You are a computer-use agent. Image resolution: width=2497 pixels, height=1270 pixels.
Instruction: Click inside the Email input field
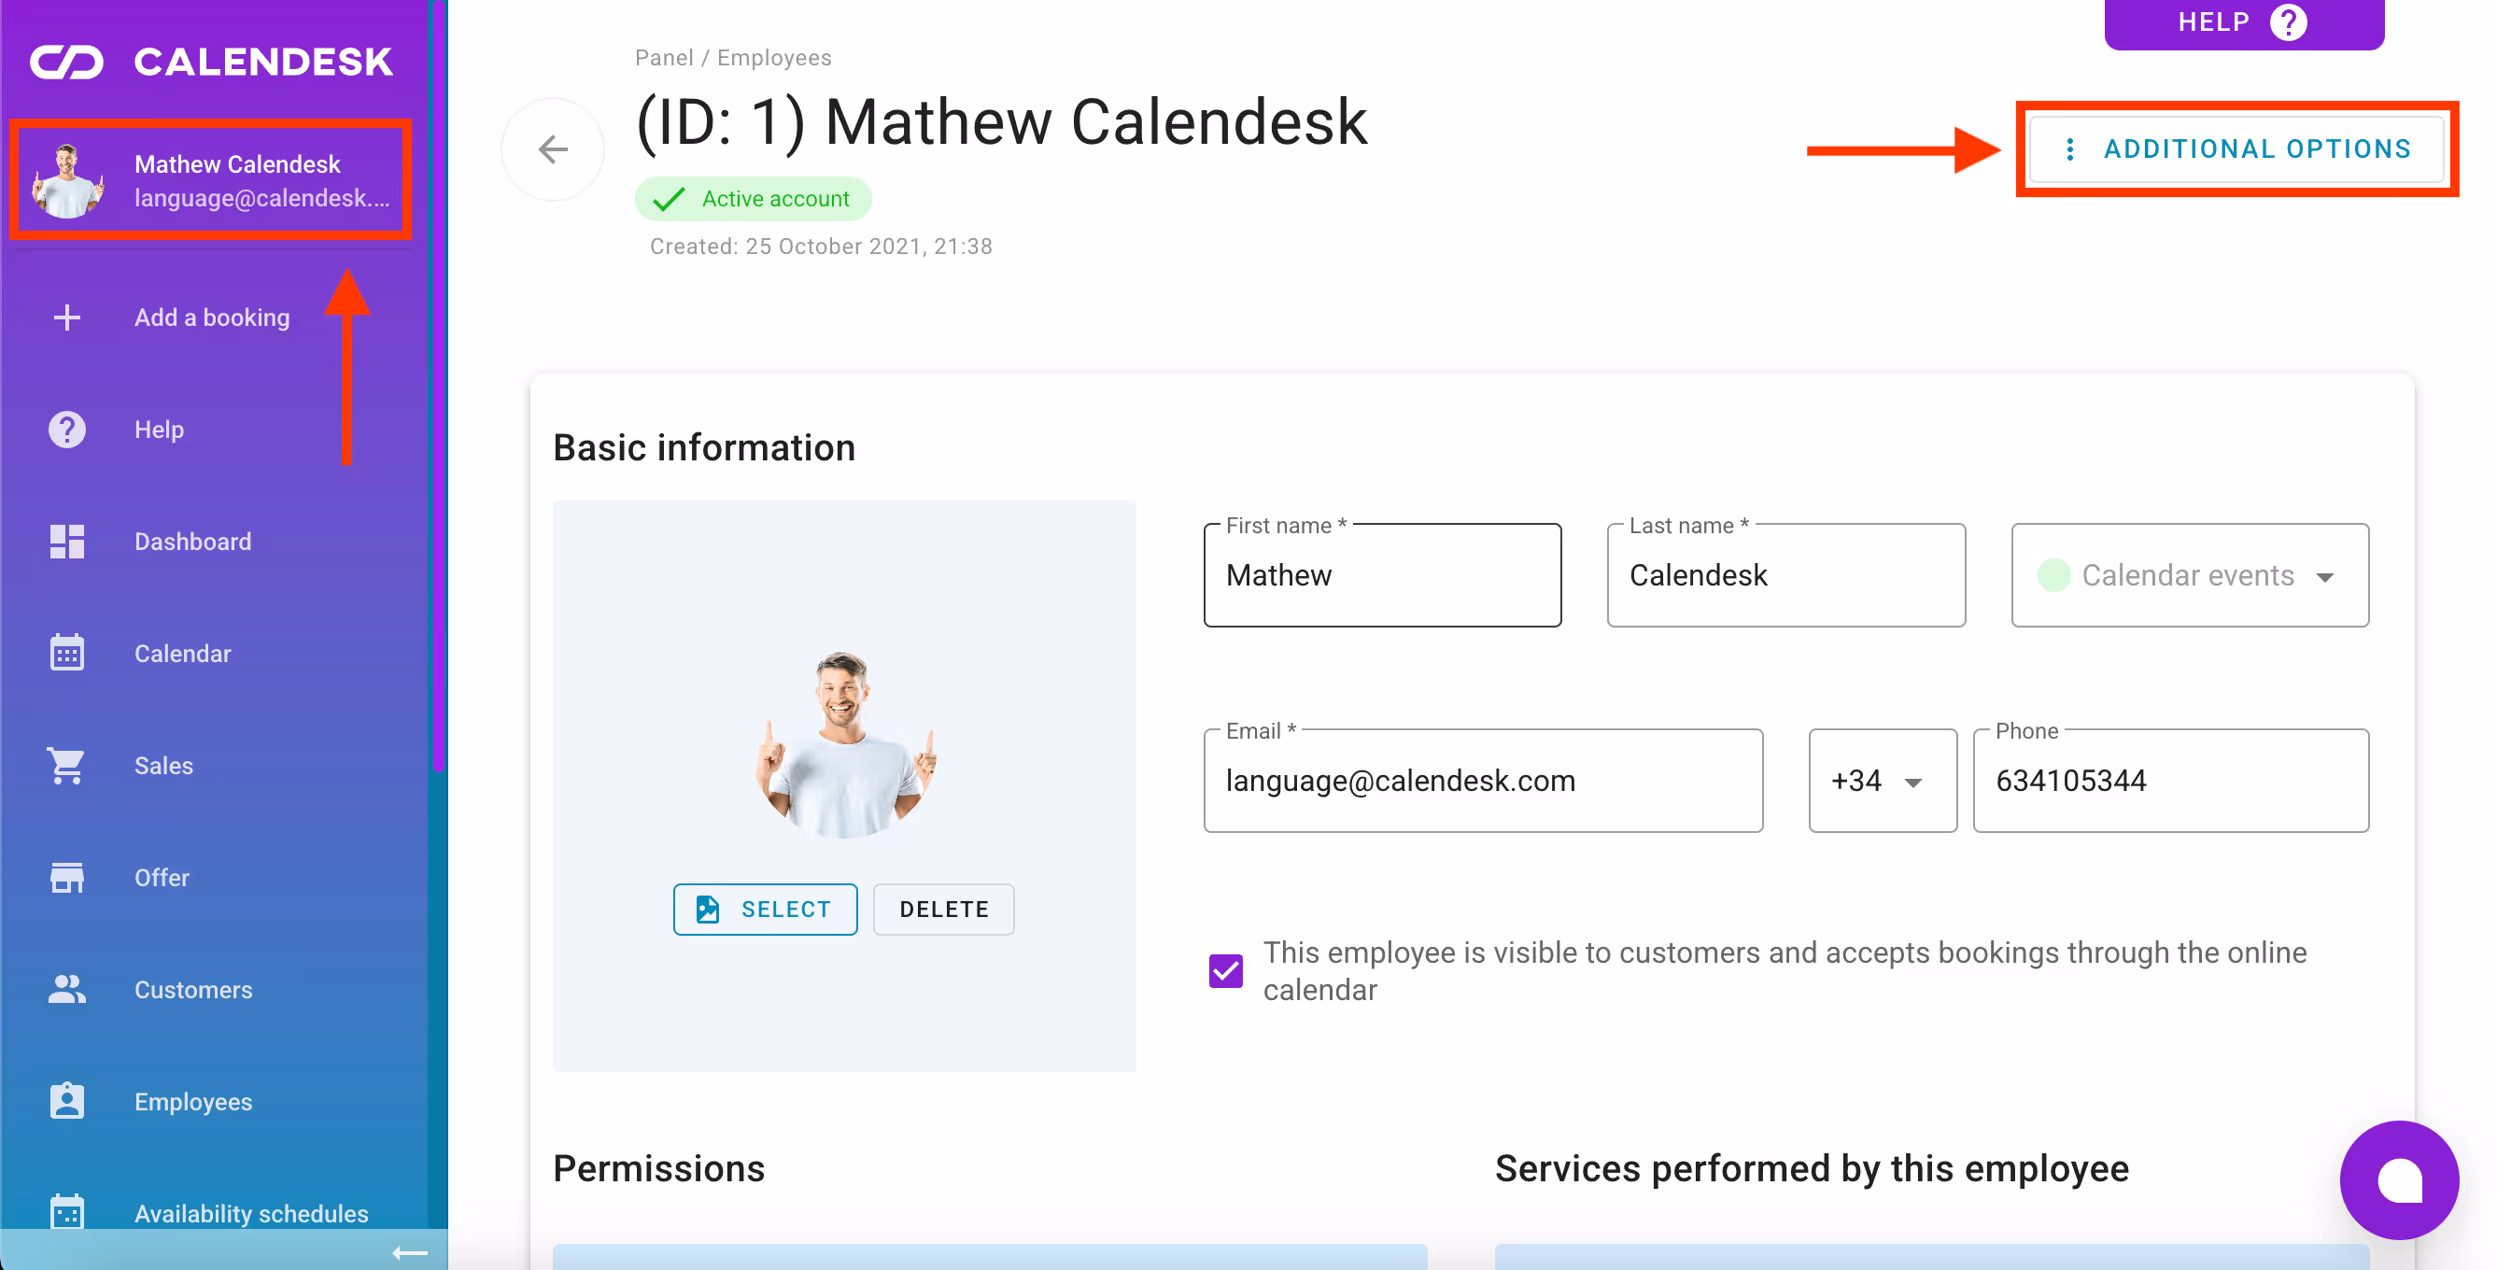point(1482,781)
